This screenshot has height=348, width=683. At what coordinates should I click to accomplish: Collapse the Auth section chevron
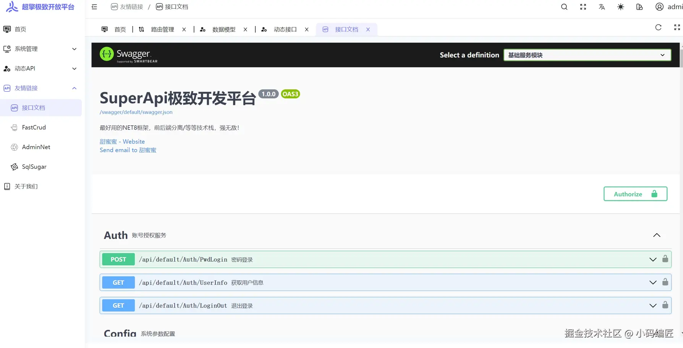click(657, 235)
